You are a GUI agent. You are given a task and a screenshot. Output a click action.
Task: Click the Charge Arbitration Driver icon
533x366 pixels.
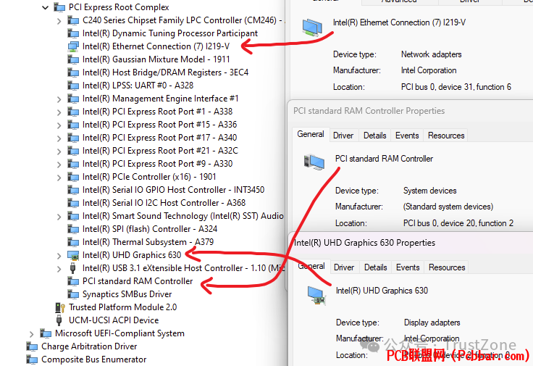coord(33,346)
